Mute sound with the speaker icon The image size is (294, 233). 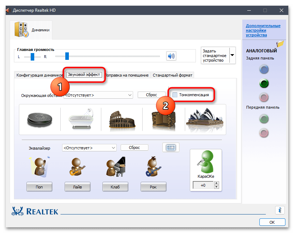click(x=171, y=56)
